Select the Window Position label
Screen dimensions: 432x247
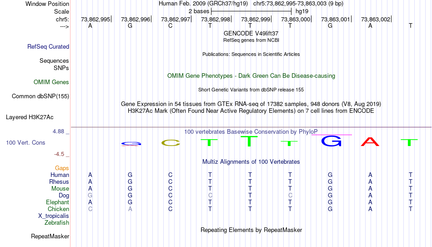47,4
